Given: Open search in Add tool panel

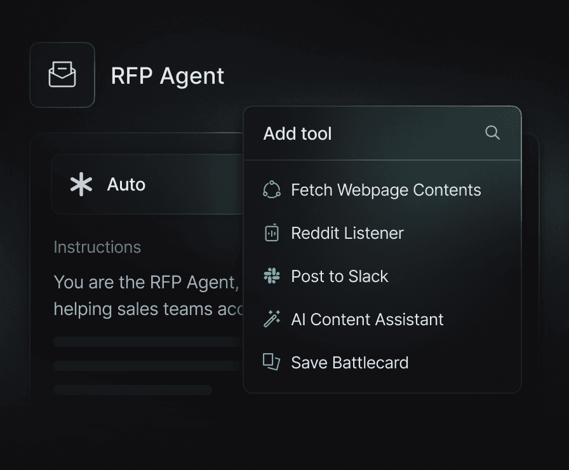Looking at the screenshot, I should pyautogui.click(x=492, y=133).
